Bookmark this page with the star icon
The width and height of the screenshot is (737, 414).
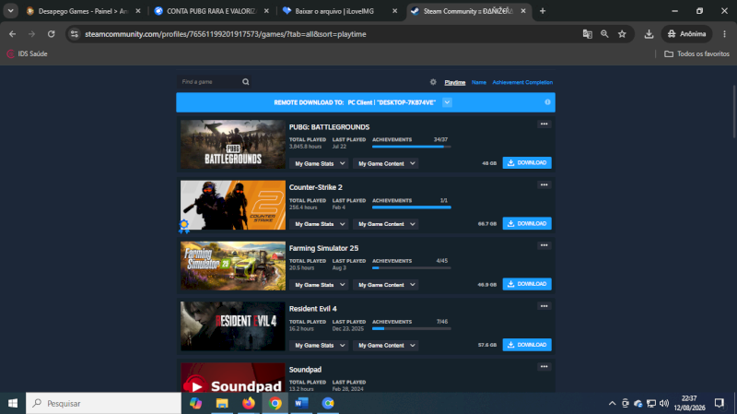(x=622, y=34)
